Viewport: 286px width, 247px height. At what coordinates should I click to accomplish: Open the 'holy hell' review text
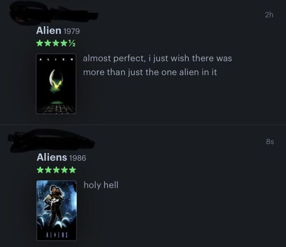pyautogui.click(x=101, y=185)
